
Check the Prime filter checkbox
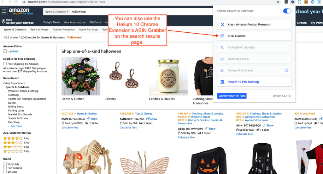tap(5, 51)
